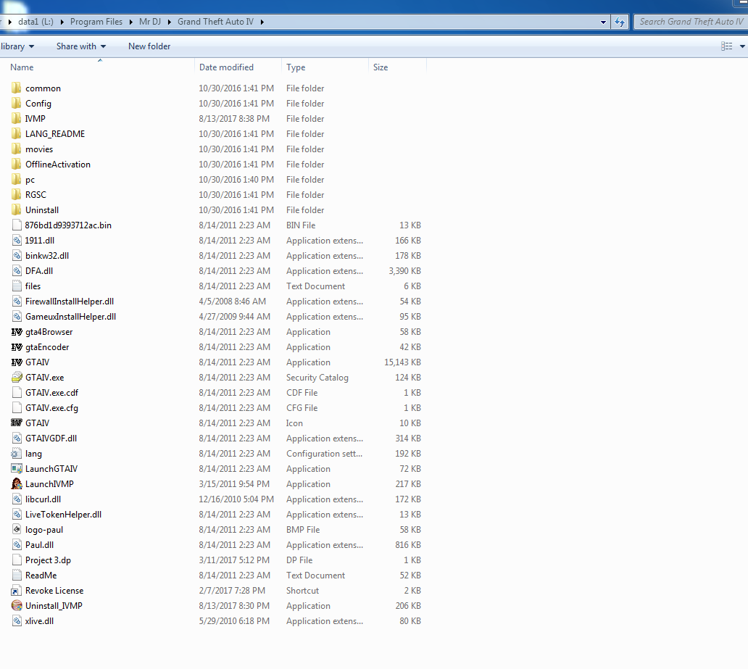Image resolution: width=748 pixels, height=669 pixels.
Task: Click the Icon type cell for GTAIV
Action: pos(294,423)
